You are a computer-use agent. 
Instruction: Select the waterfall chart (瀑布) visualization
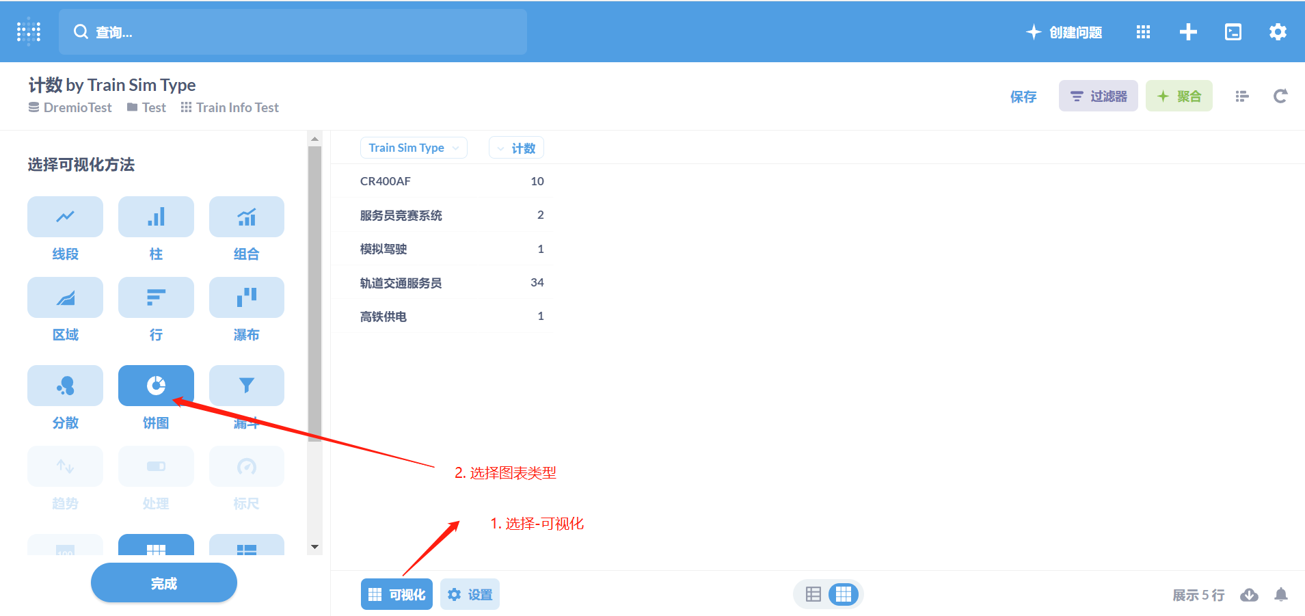[x=247, y=297]
